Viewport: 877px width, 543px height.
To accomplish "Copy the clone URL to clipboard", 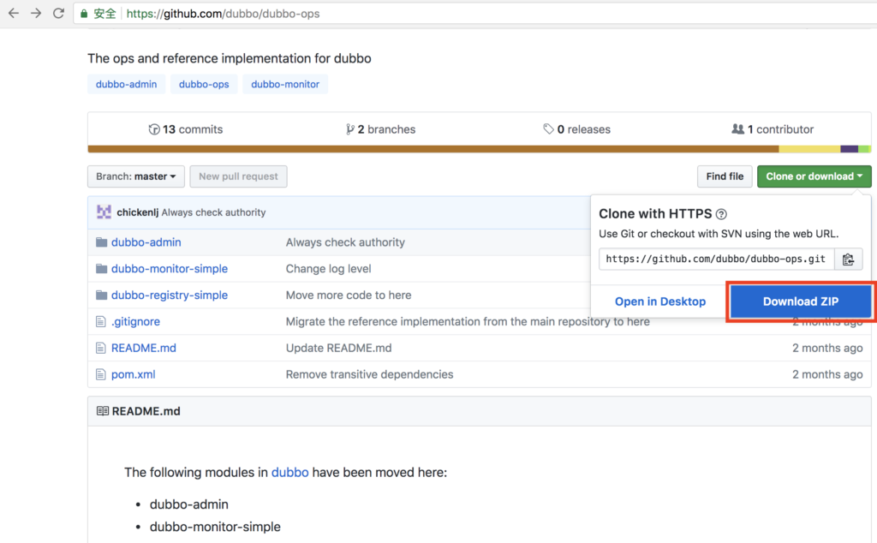I will pyautogui.click(x=848, y=259).
